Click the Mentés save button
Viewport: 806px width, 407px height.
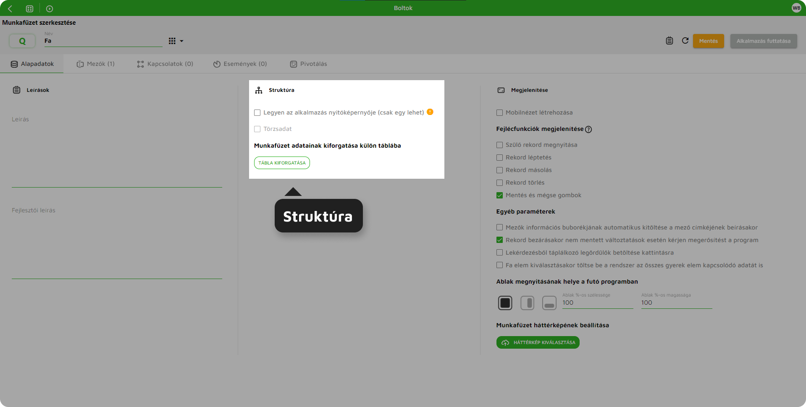[708, 41]
